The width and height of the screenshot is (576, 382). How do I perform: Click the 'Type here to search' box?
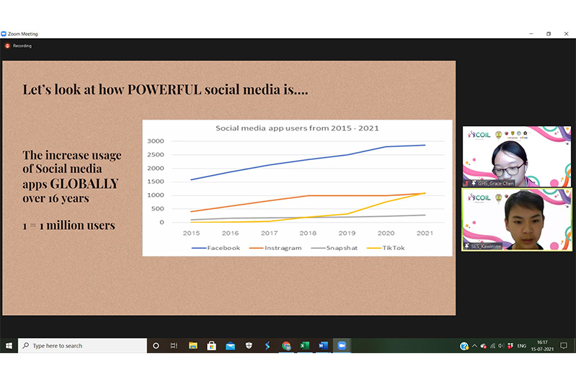coord(83,346)
